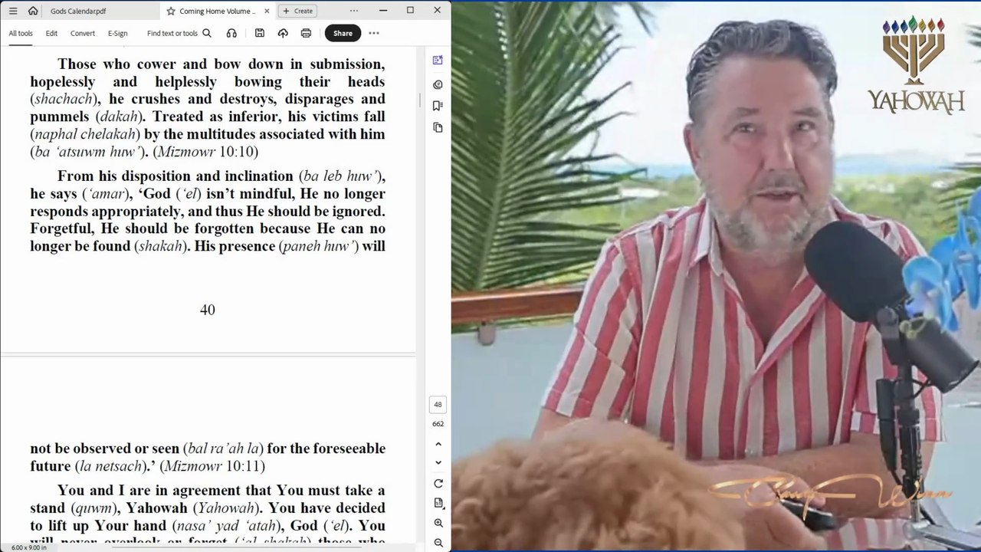Screen dimensions: 981x552
Task: Save the document with the disk icon
Action: (260, 33)
